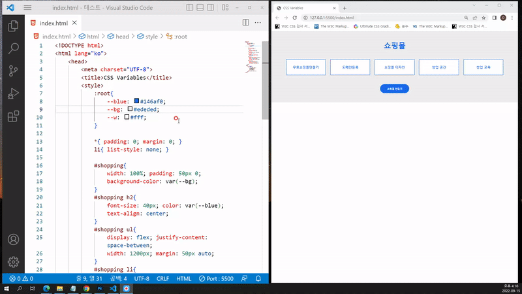This screenshot has width=522, height=294.
Task: Open Windows Start menu
Action: (7, 288)
